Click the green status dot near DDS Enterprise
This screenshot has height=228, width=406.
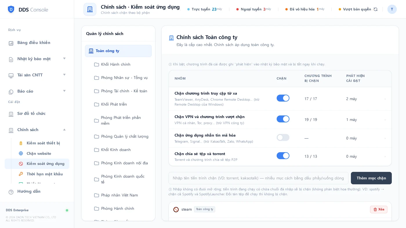[67, 210]
